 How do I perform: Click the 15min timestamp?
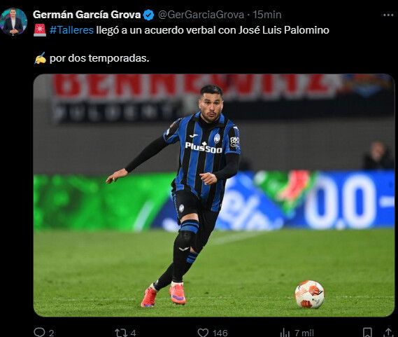pyautogui.click(x=266, y=15)
